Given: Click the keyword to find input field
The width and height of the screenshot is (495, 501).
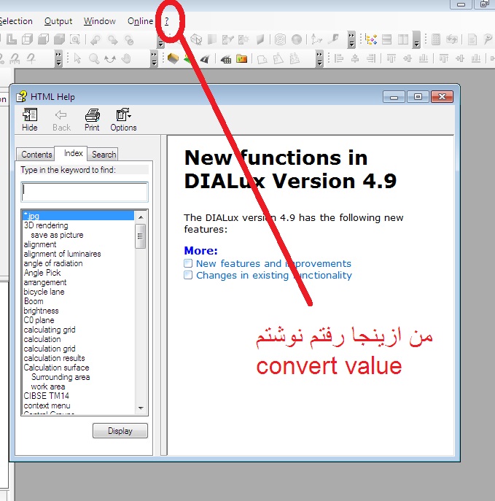Looking at the screenshot, I should pos(85,192).
